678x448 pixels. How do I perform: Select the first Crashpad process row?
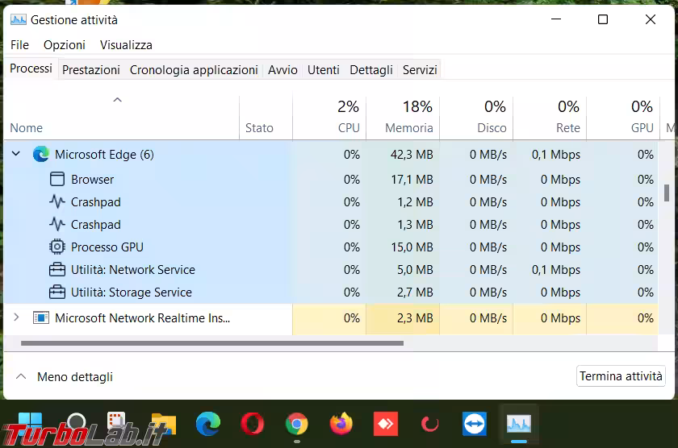coord(95,201)
